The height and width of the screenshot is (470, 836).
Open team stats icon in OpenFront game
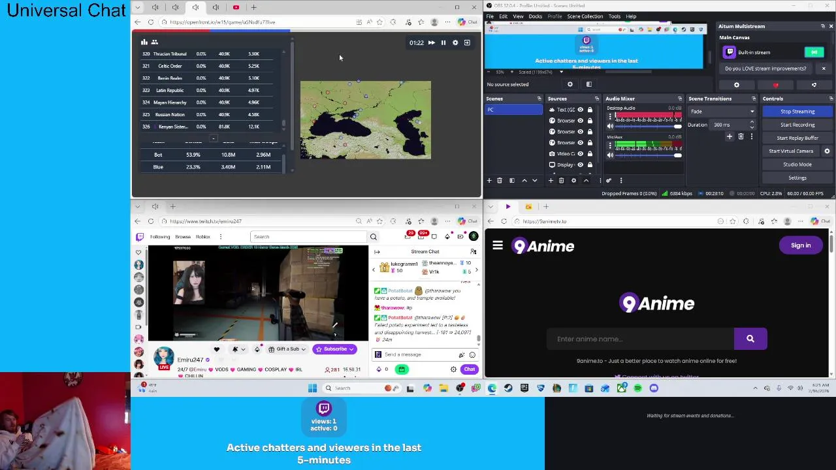(155, 42)
